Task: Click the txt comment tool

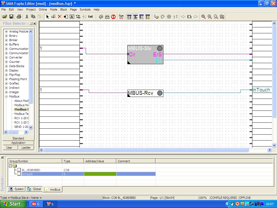Action: (x=90, y=17)
